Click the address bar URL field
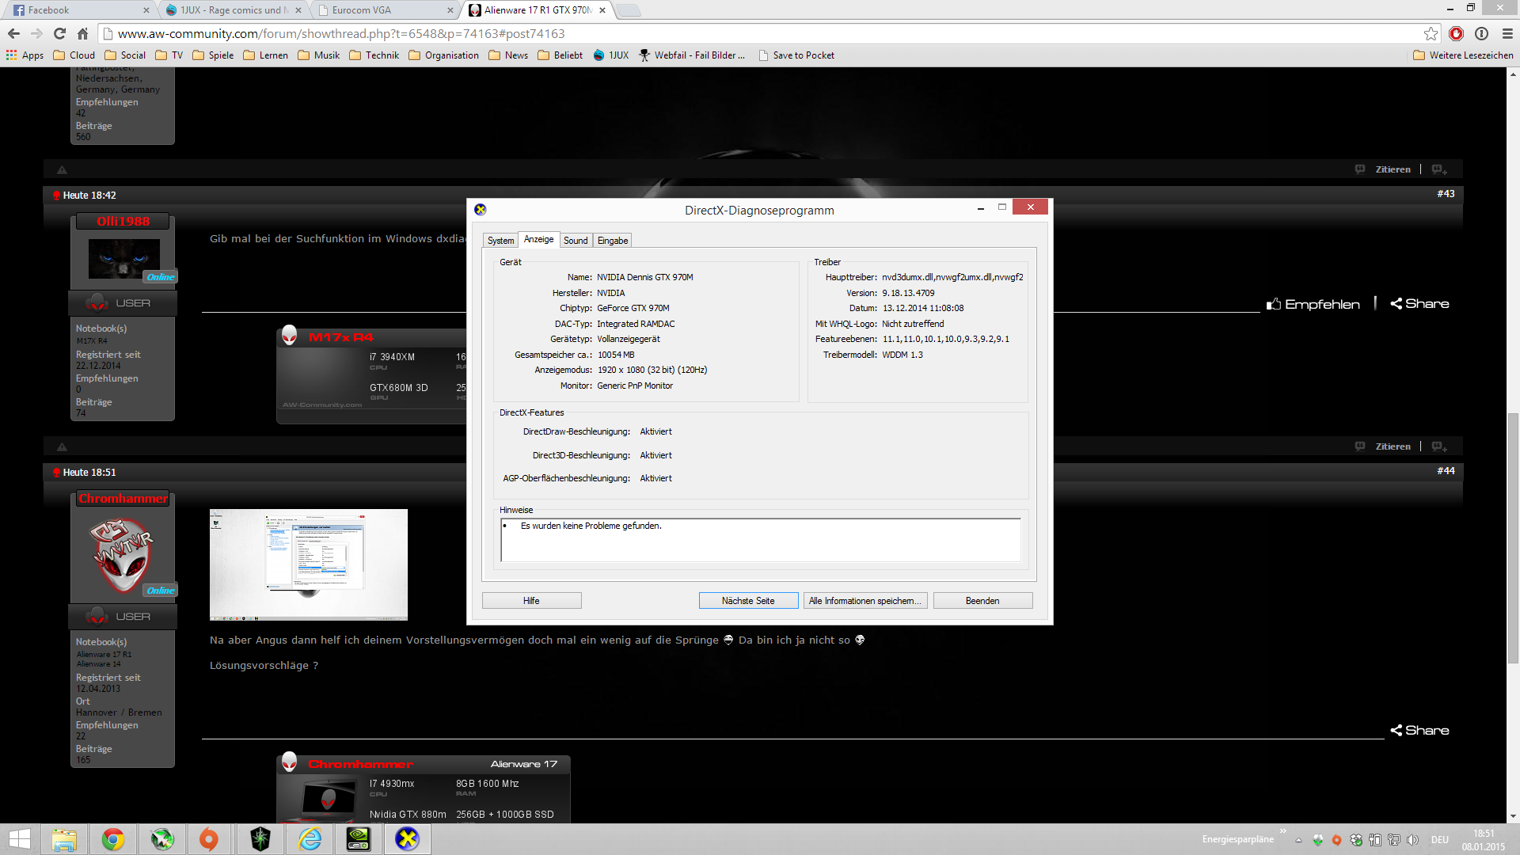 coord(760,33)
